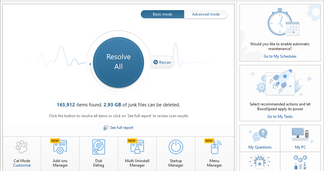
Task: Click the gears and tools icon
Action: pyautogui.click(x=300, y=162)
